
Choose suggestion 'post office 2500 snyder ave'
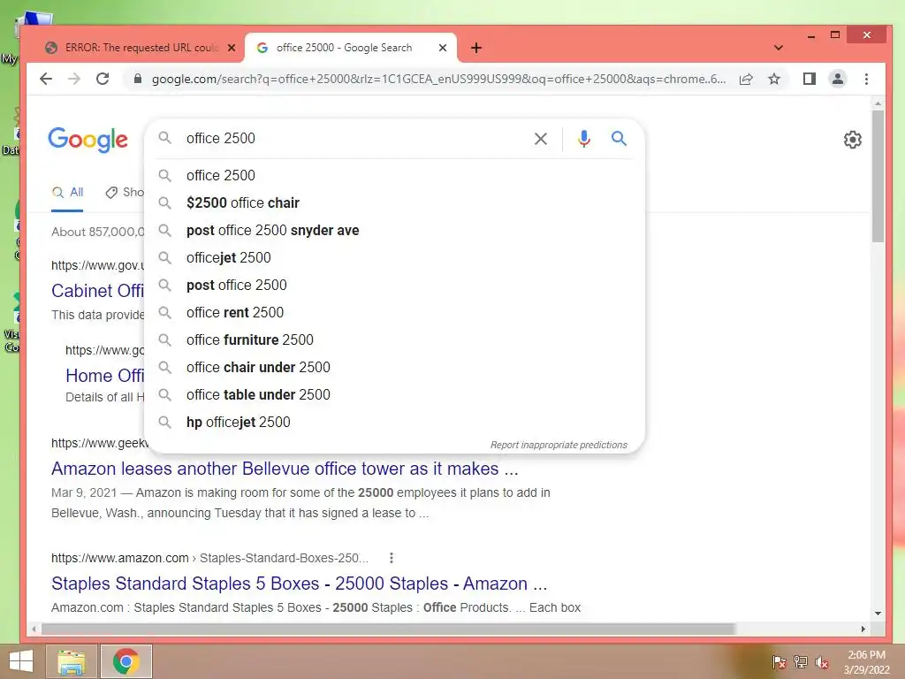(394, 231)
